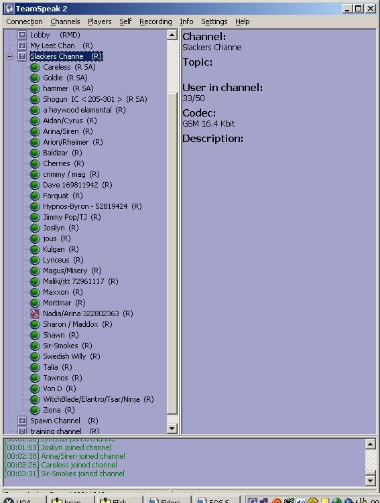Select user Jimmy Pop/TJ

tap(72, 217)
